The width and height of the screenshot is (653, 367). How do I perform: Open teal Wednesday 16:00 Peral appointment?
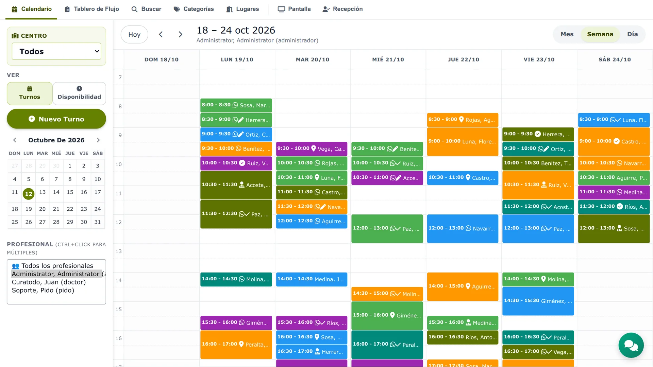click(x=387, y=345)
